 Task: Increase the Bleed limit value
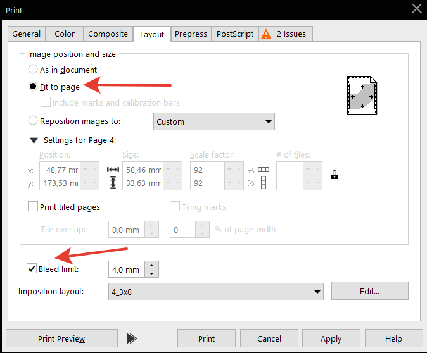coord(151,266)
